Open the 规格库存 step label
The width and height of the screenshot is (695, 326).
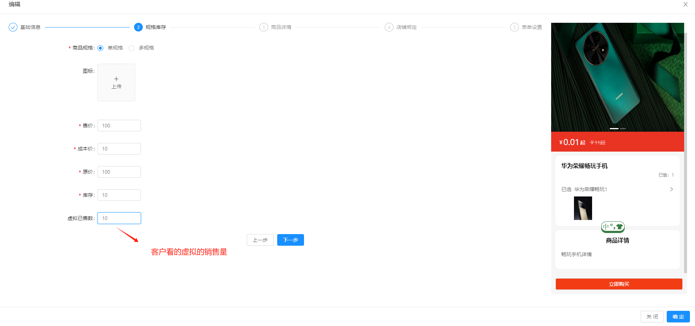(x=156, y=27)
